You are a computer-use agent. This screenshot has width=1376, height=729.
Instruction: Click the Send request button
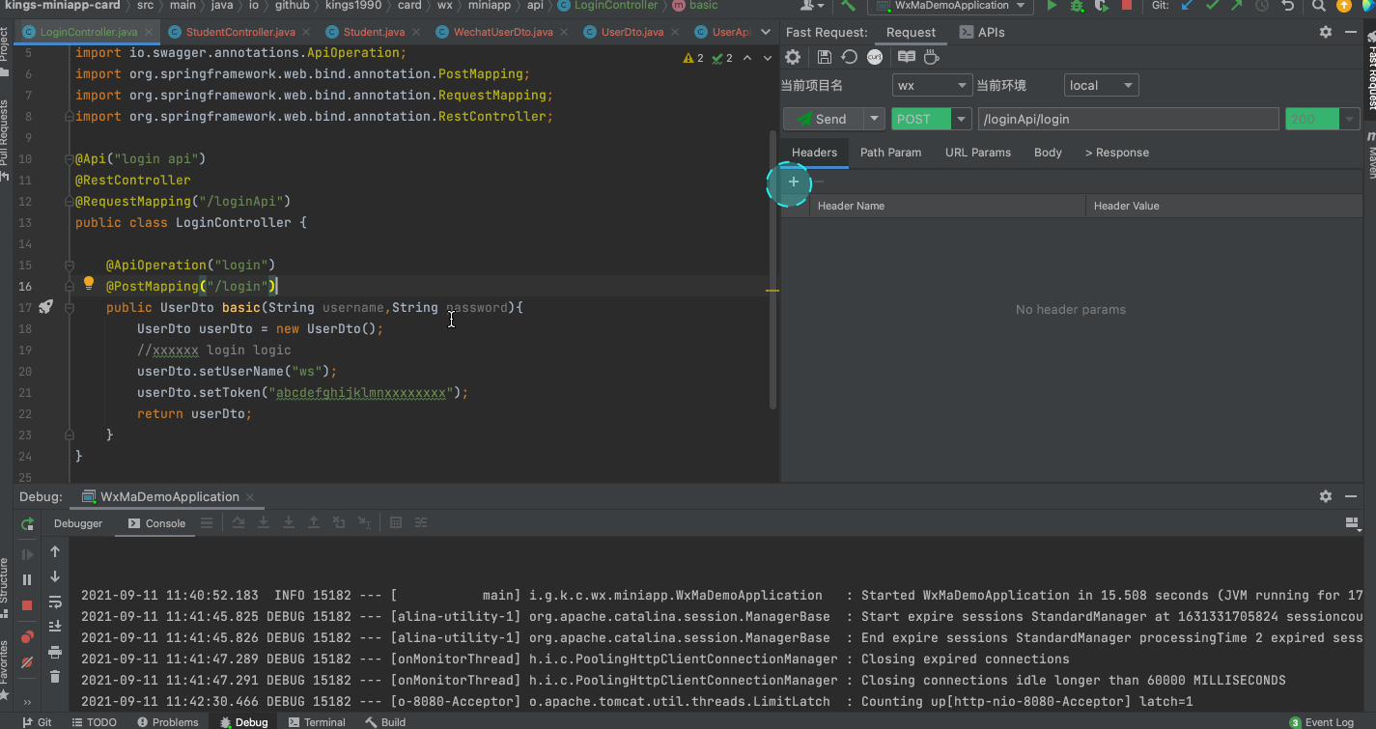point(822,119)
